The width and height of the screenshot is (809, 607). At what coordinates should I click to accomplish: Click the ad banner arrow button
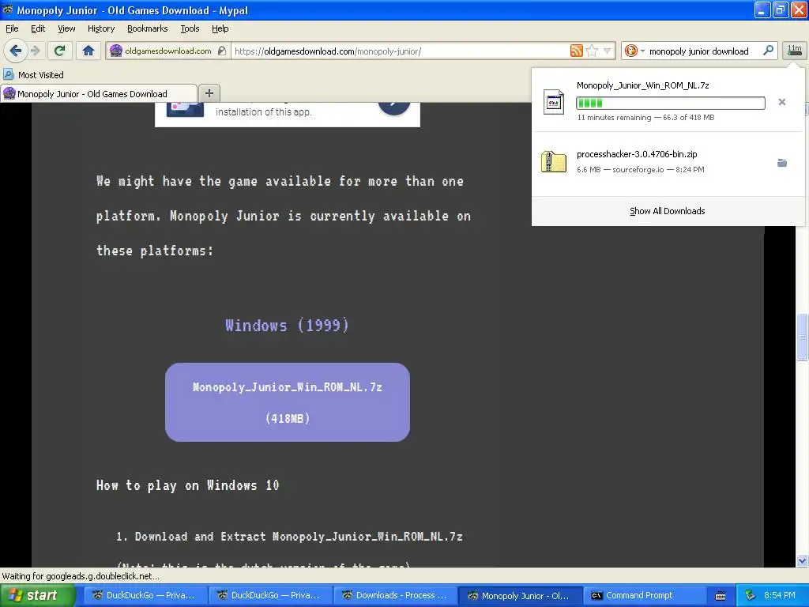coord(394,105)
